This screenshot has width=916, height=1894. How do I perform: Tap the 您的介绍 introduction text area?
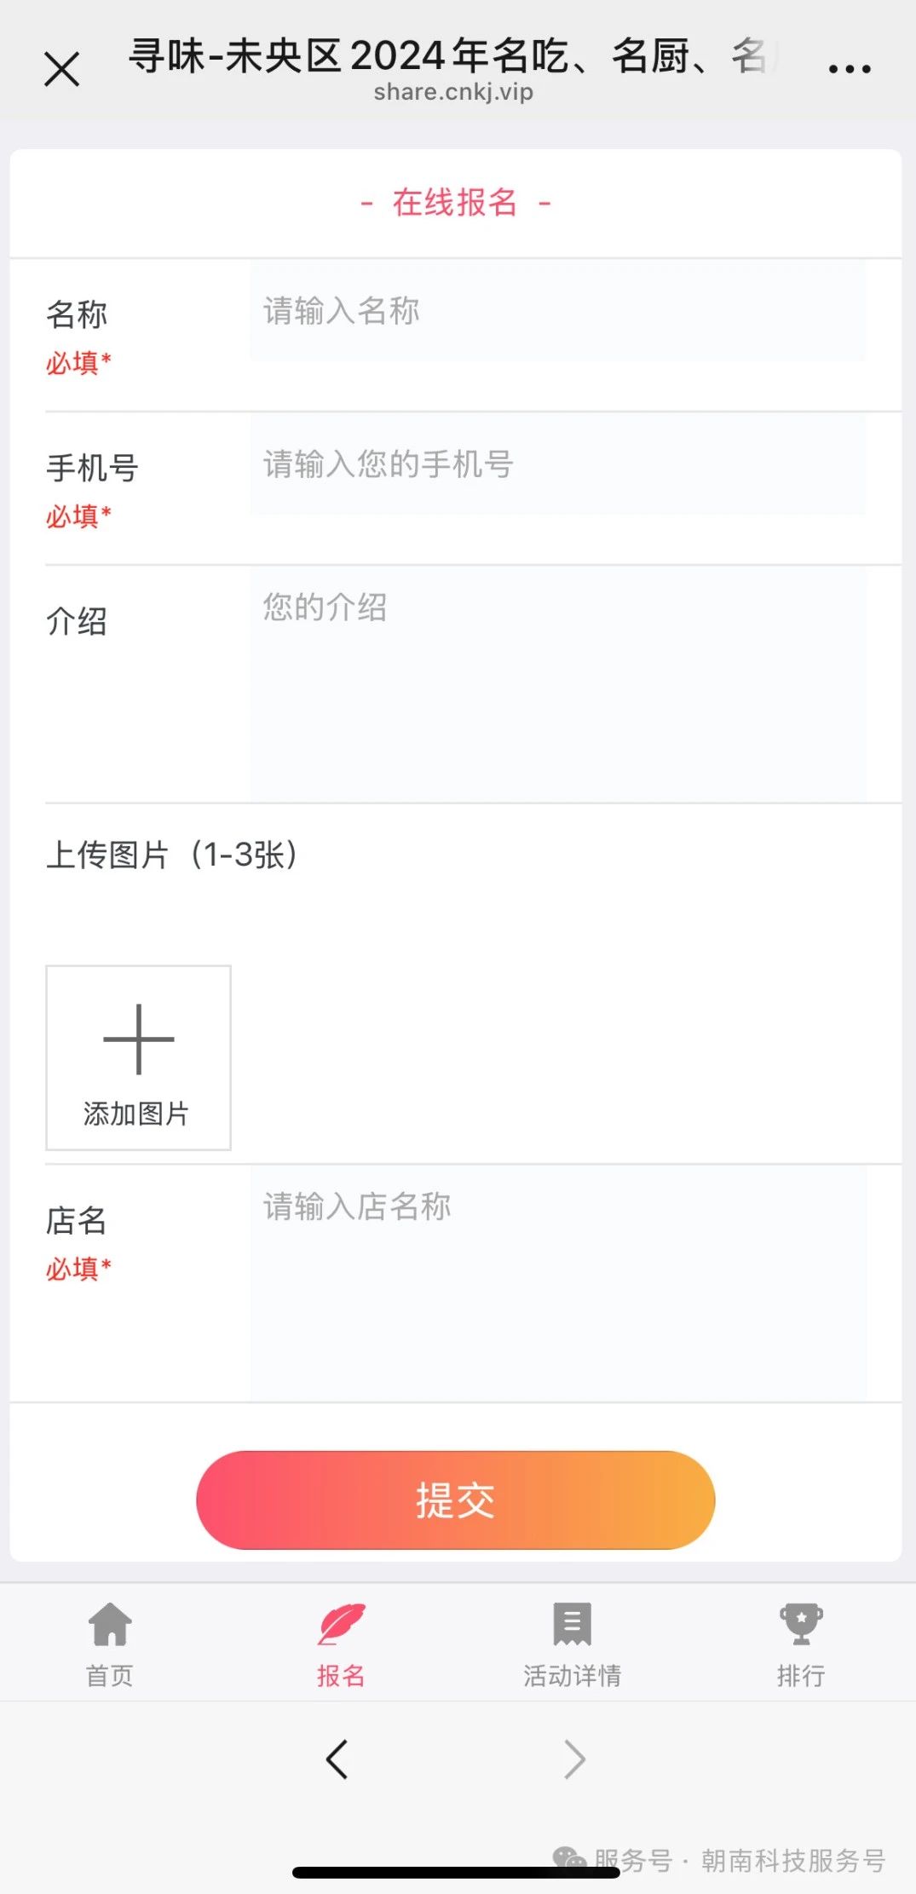(x=557, y=683)
